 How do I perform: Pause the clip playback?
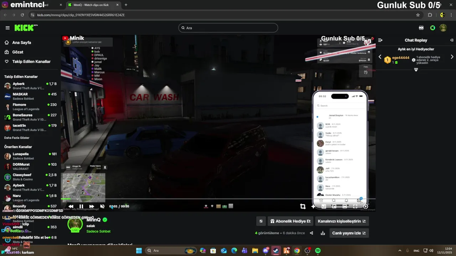(81, 206)
